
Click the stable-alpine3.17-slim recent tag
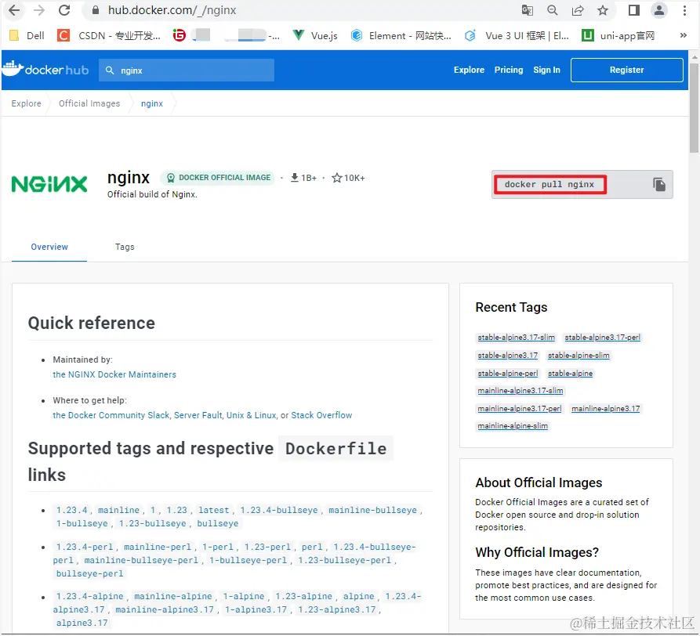[x=516, y=337]
